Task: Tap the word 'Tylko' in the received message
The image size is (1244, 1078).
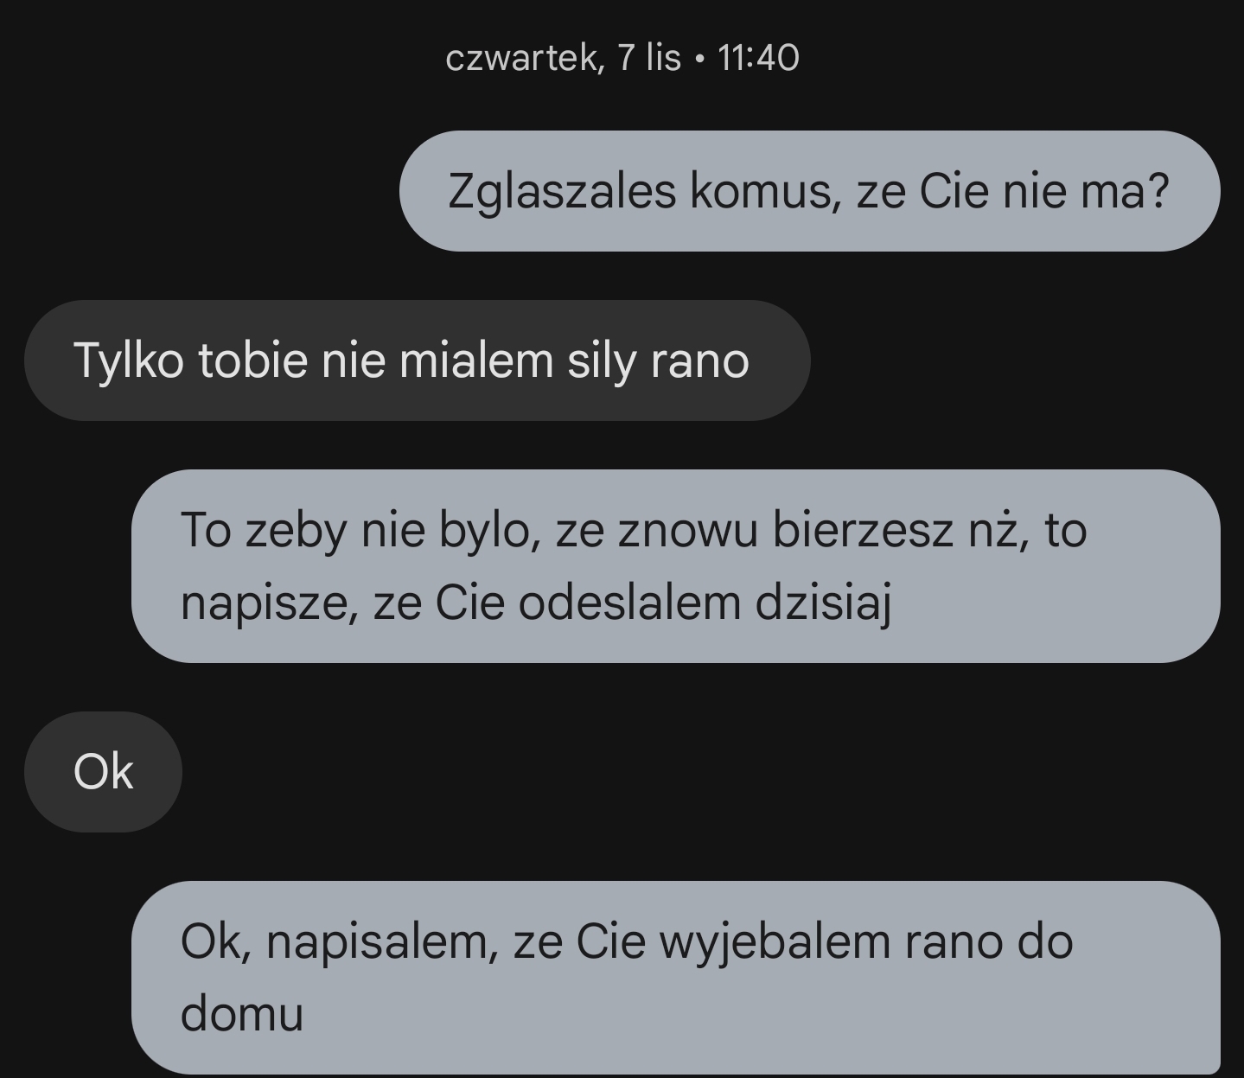Action: point(129,360)
